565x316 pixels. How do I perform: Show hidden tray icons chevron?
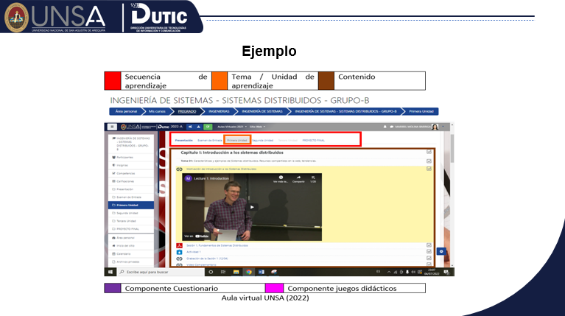[389, 272]
